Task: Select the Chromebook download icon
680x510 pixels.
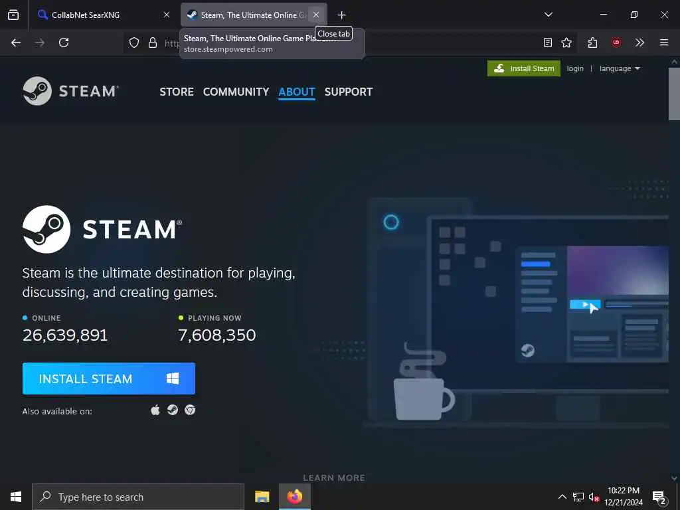Action: pyautogui.click(x=190, y=410)
